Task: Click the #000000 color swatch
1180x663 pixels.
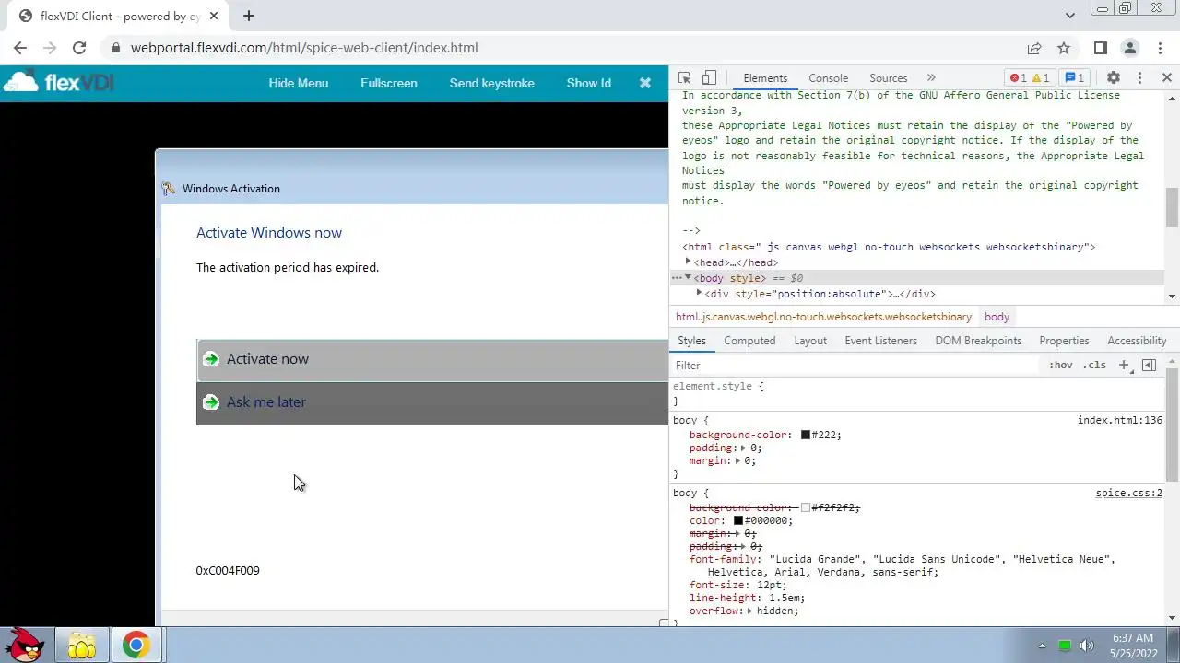Action: point(737,520)
